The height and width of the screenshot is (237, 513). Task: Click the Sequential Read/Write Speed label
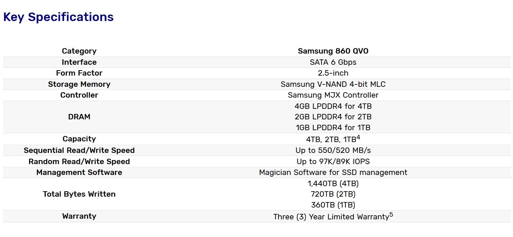[x=79, y=151]
